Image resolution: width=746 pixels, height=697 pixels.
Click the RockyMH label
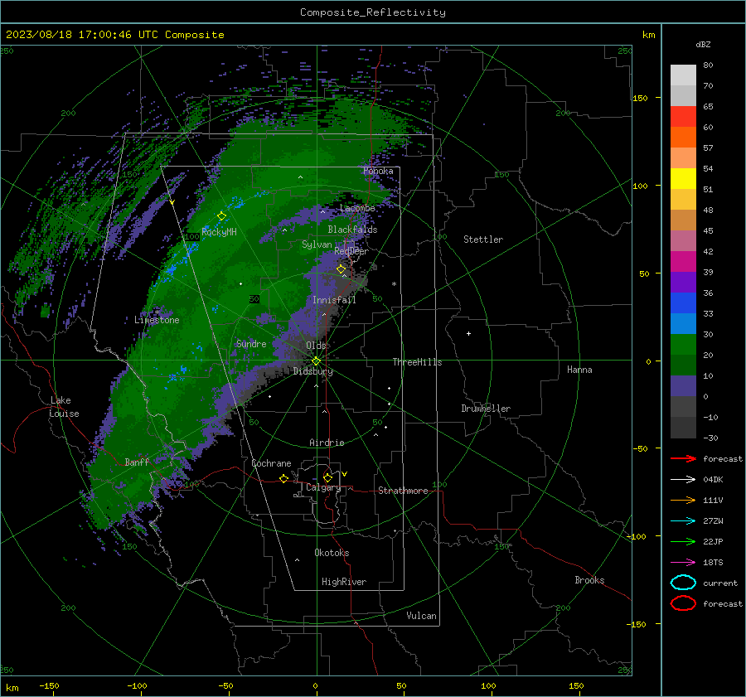coord(219,232)
